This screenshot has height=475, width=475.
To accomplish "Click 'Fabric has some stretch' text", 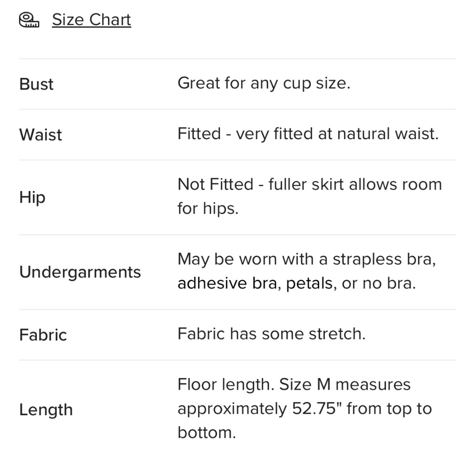I will click(x=272, y=334).
